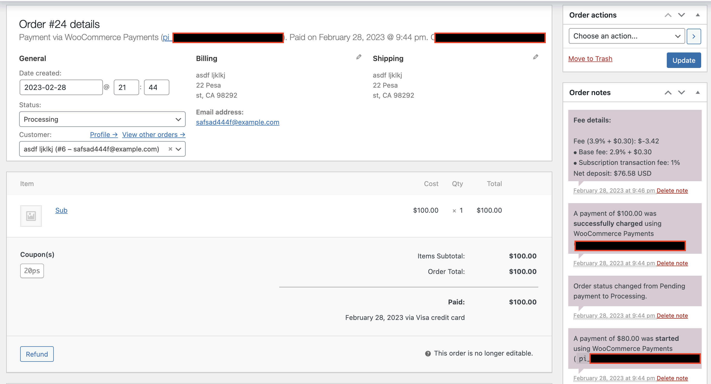This screenshot has height=384, width=711.
Task: Click the Update button
Action: (684, 60)
